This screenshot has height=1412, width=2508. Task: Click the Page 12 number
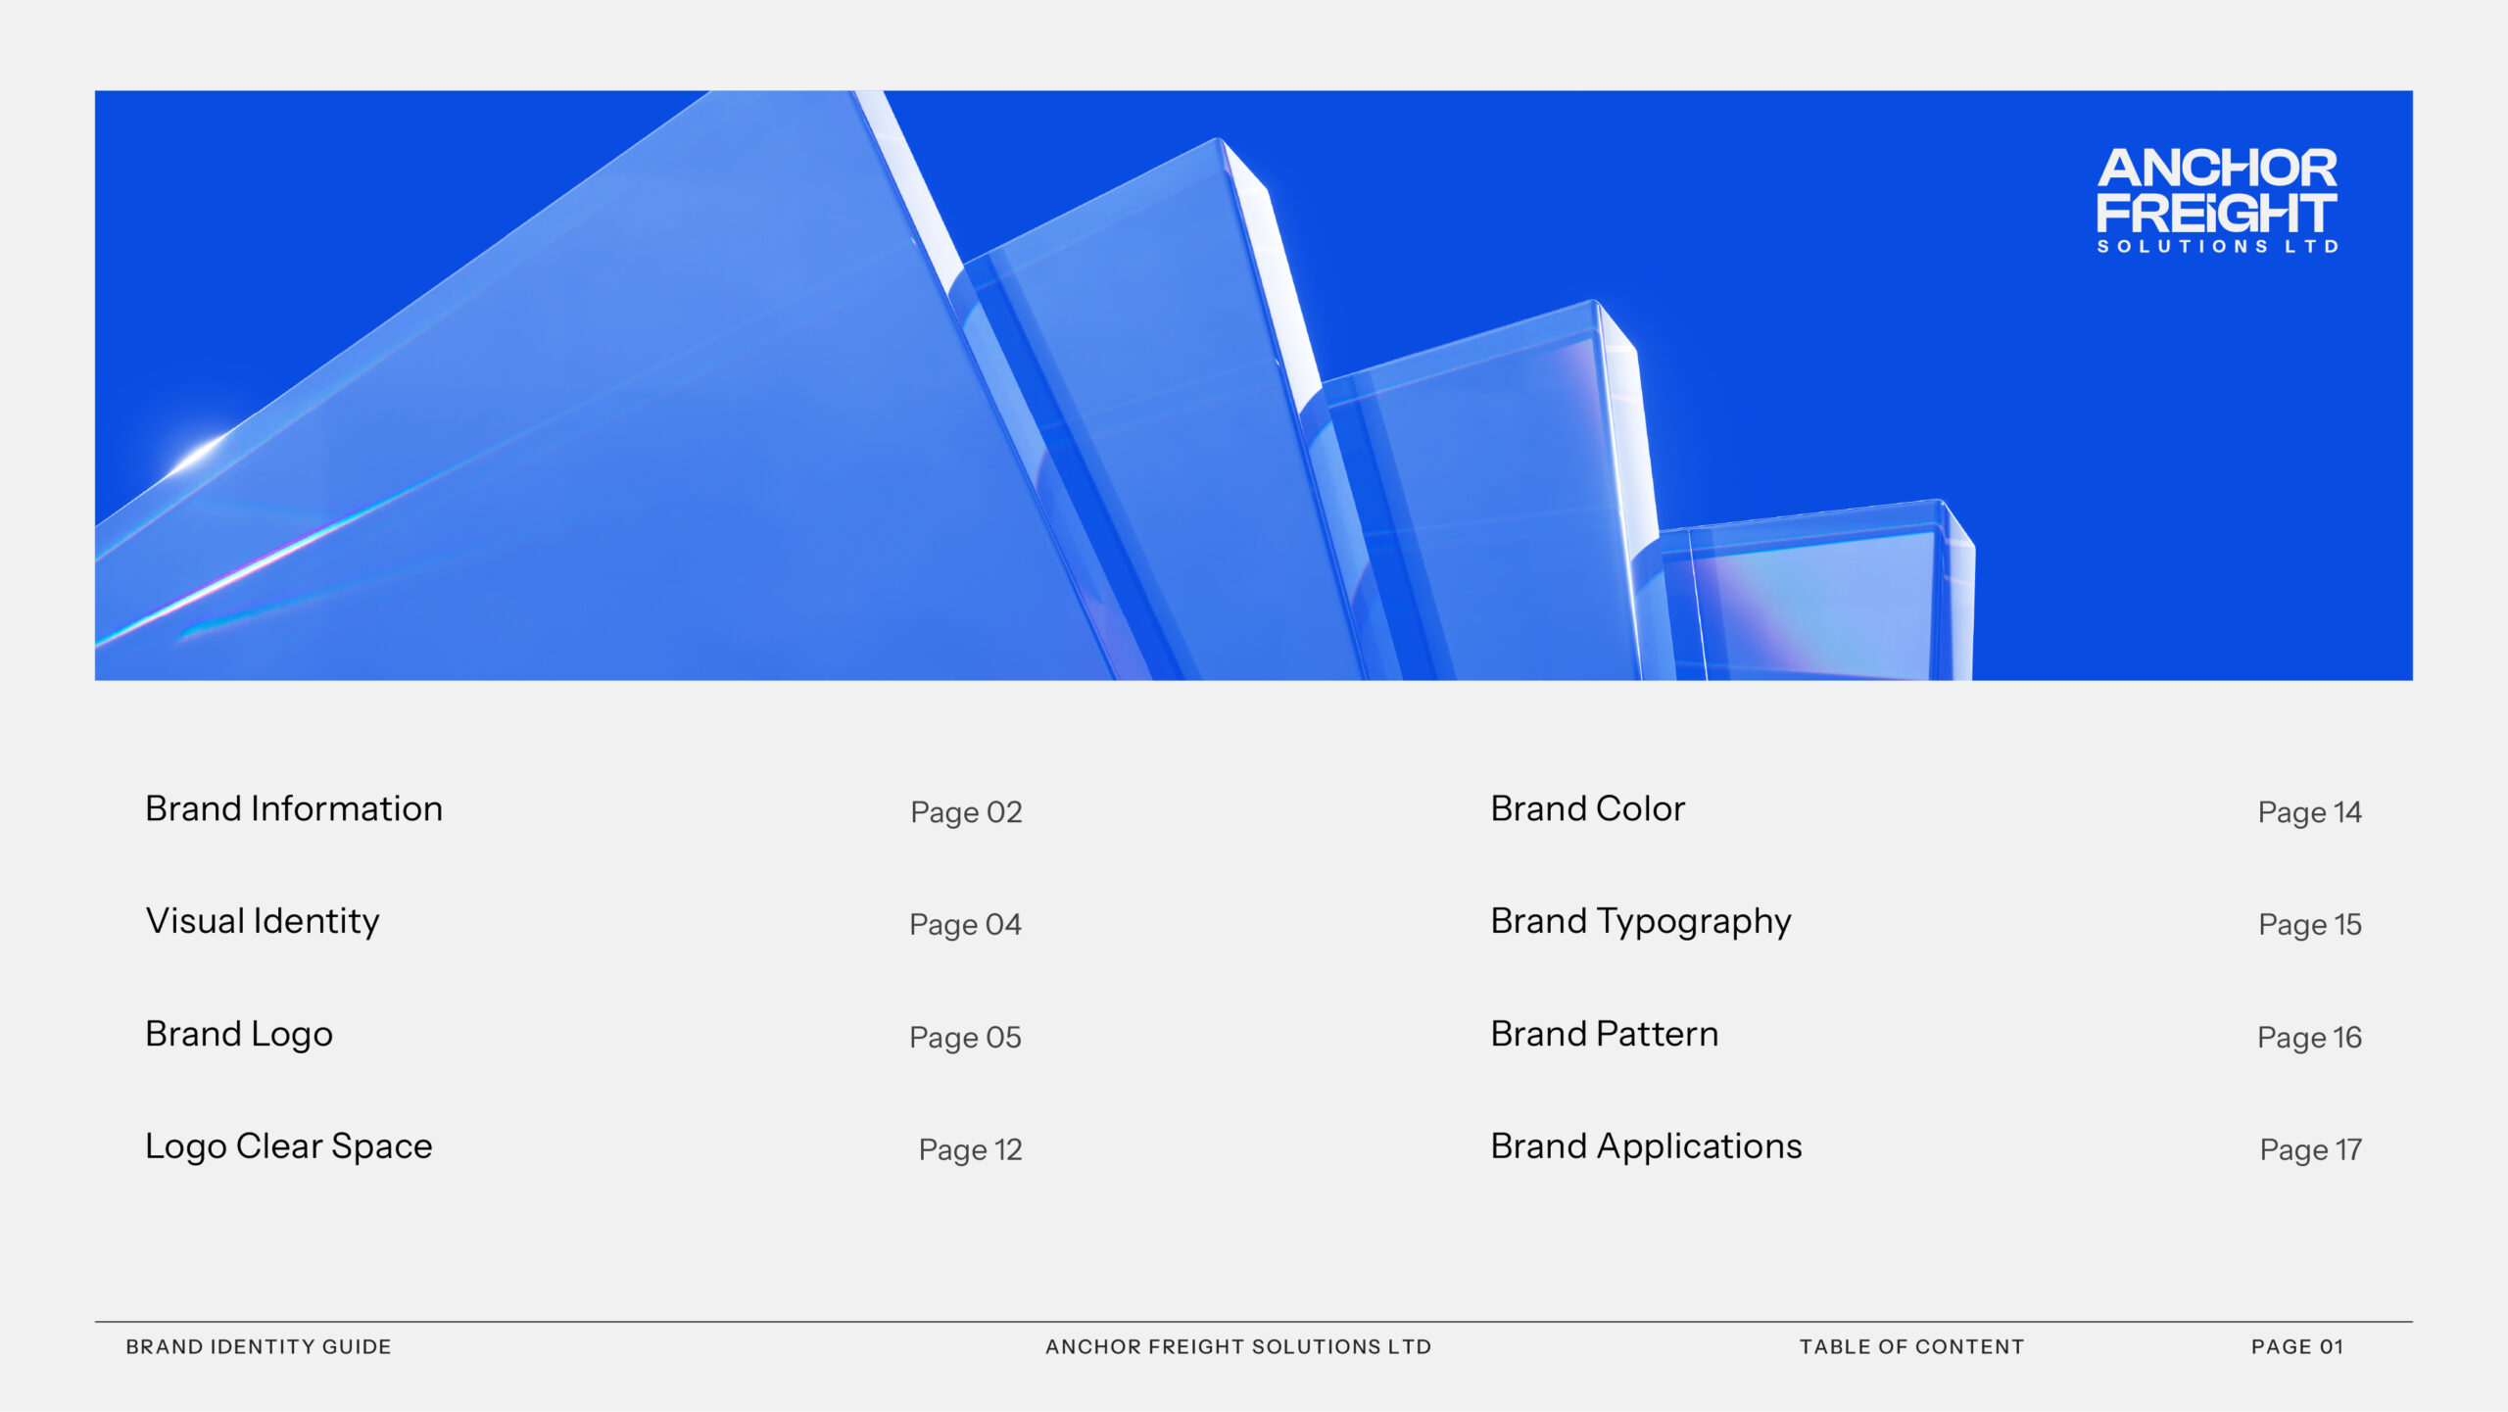[970, 1149]
